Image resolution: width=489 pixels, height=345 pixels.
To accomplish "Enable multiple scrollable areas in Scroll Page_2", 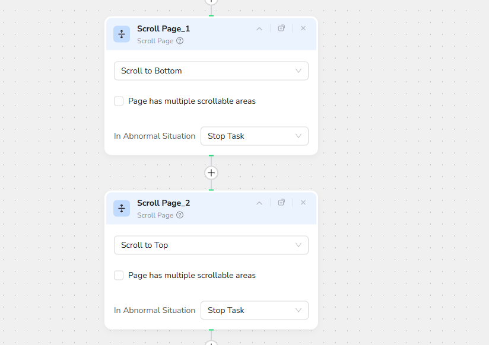I will (x=119, y=276).
